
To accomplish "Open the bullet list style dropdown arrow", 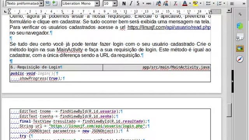I will coord(214,3).
